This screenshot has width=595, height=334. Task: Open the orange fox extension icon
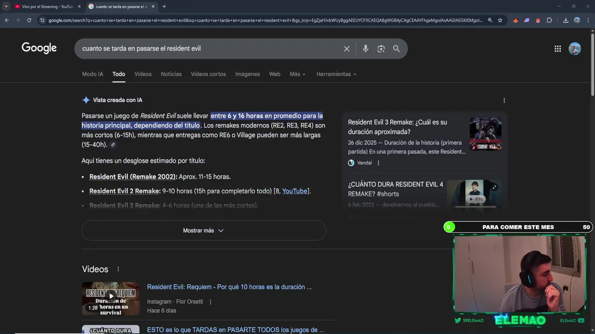[x=516, y=20]
